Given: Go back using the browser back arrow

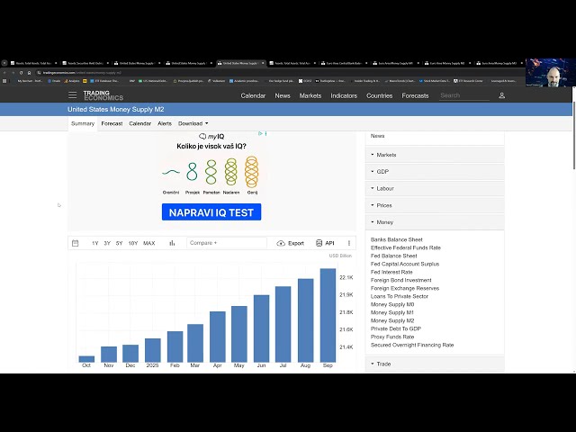Looking at the screenshot, I should tap(4, 73).
